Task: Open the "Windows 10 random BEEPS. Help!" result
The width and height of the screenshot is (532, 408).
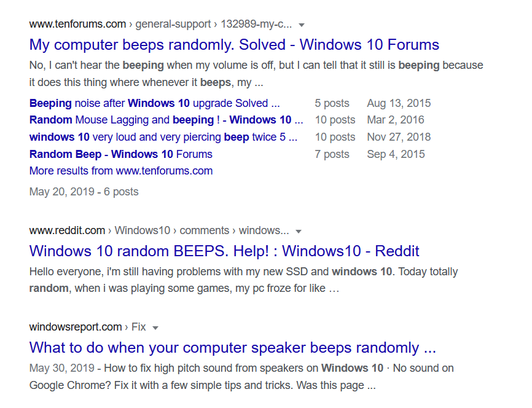Action: (224, 251)
